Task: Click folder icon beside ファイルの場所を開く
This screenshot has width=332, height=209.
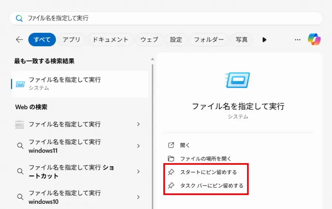Action: 171,158
